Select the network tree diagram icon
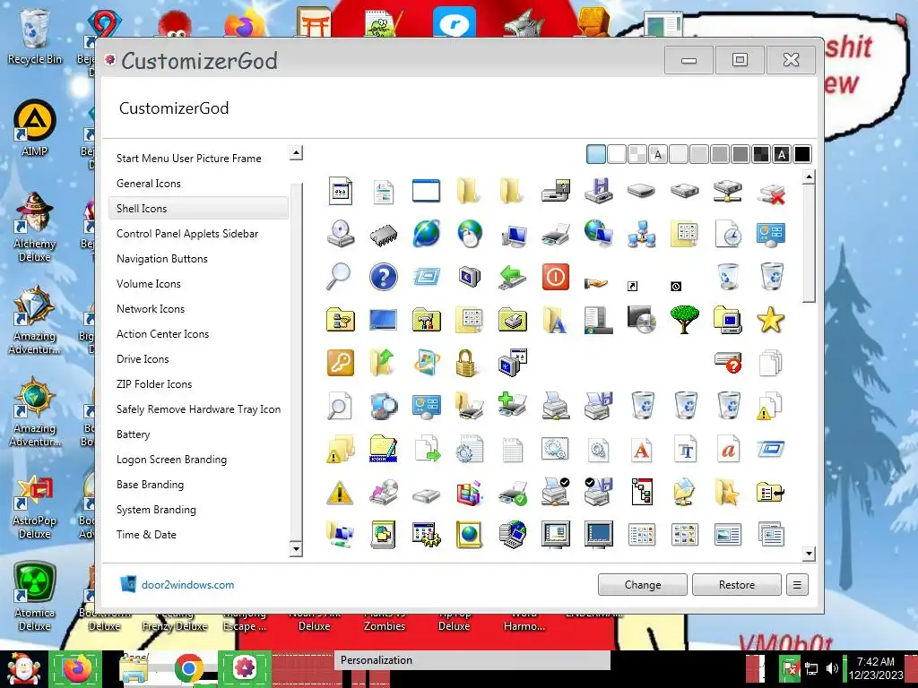This screenshot has width=918, height=688. 642,493
